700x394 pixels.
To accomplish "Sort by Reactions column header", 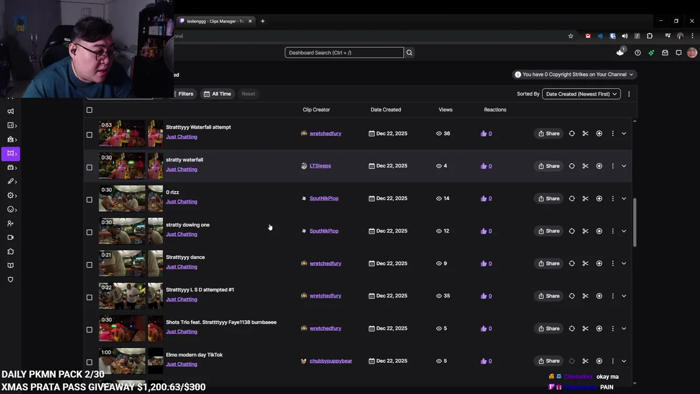I will pos(495,109).
